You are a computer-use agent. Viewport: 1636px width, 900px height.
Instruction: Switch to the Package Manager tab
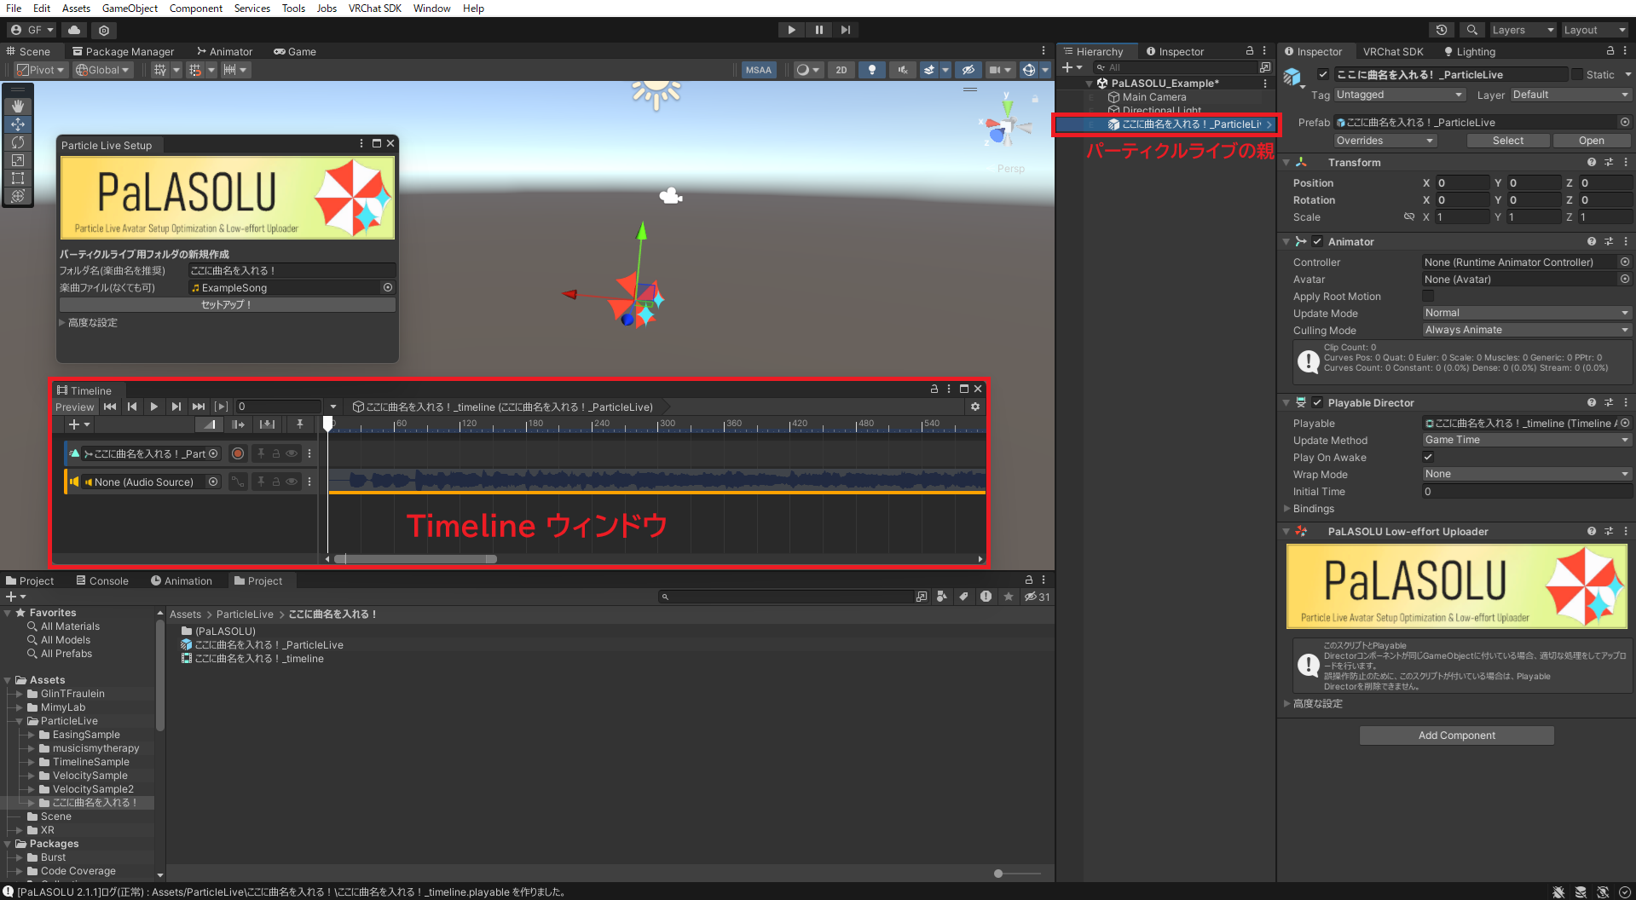123,51
